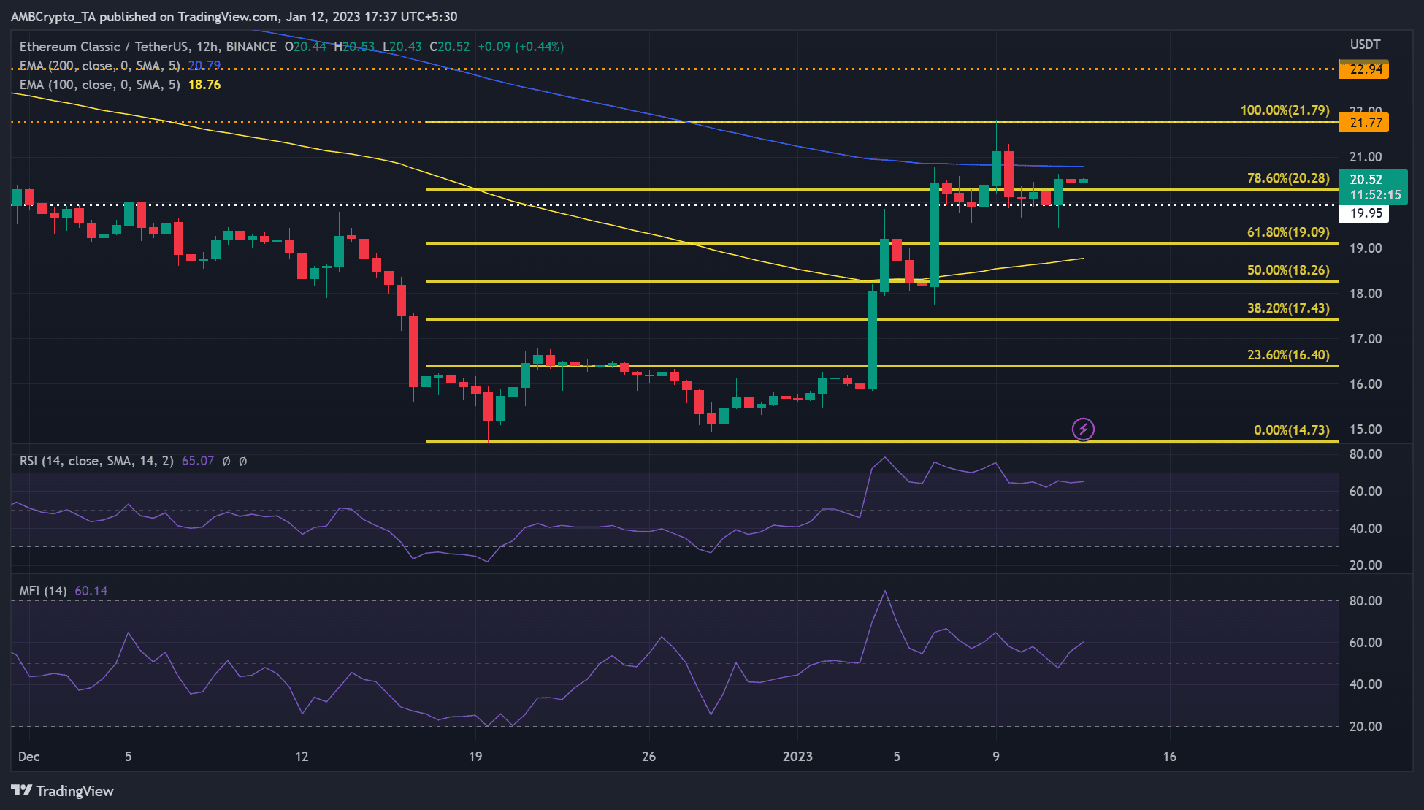
Task: Click the 20.00 tick on MFI axis
Action: (x=1366, y=727)
